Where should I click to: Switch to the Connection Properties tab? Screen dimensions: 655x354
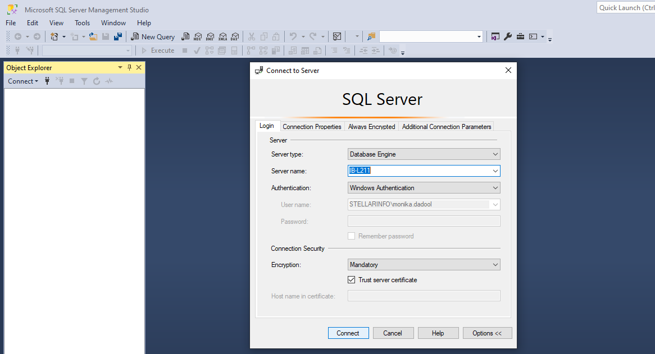coord(312,127)
